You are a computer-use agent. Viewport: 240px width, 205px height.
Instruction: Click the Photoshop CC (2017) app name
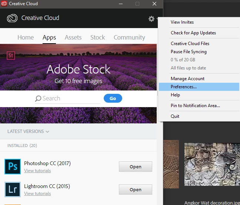[x=47, y=163]
